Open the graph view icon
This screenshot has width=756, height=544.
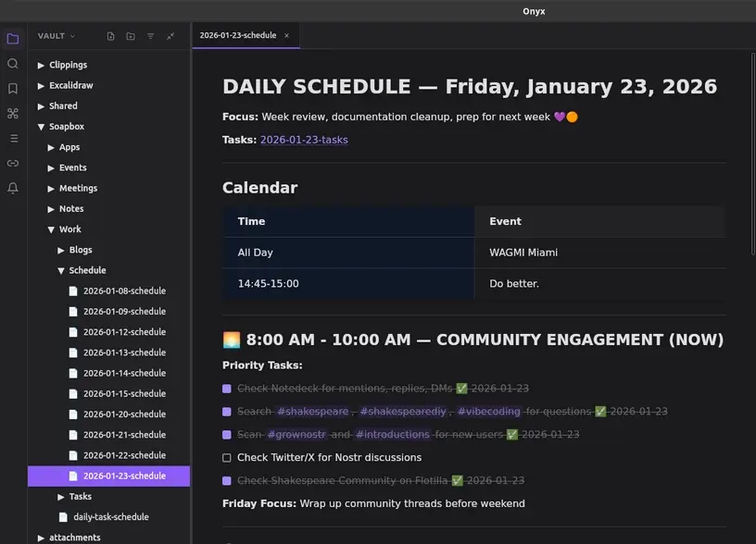[13, 114]
